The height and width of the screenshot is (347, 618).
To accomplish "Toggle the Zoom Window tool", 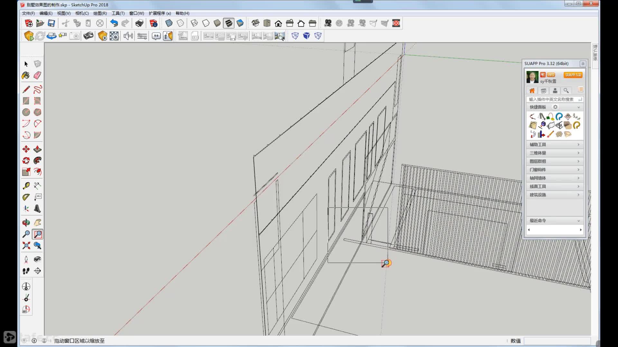I will coord(38,234).
